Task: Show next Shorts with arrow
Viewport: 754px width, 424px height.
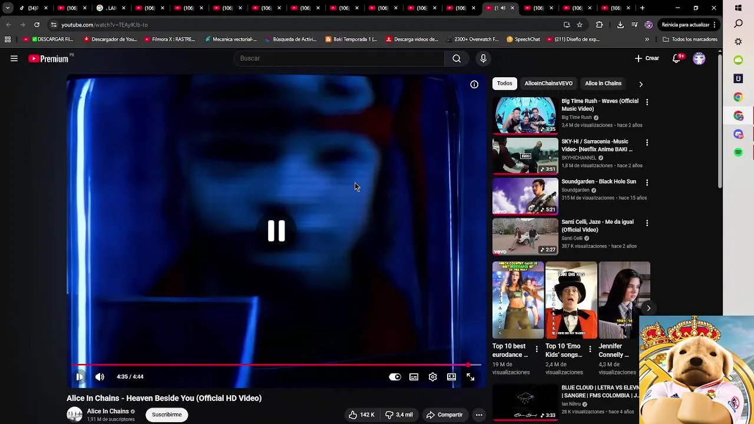Action: coord(649,308)
